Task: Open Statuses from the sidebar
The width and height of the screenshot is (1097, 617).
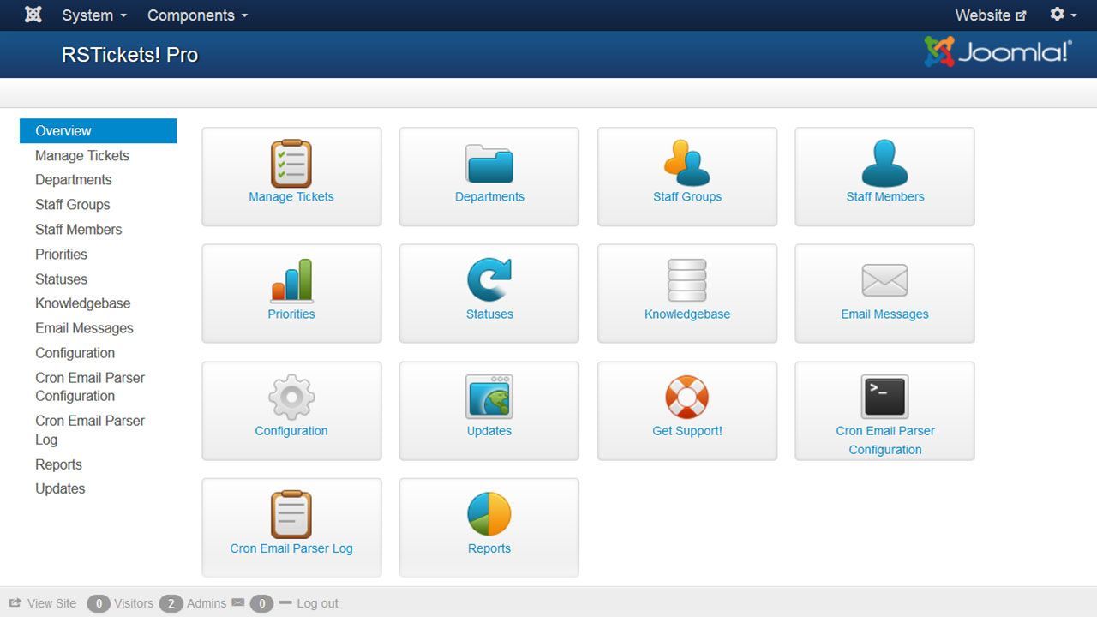Action: coord(61,279)
